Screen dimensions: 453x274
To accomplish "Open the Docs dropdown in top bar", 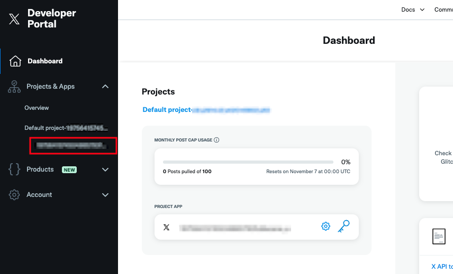I will (x=413, y=10).
